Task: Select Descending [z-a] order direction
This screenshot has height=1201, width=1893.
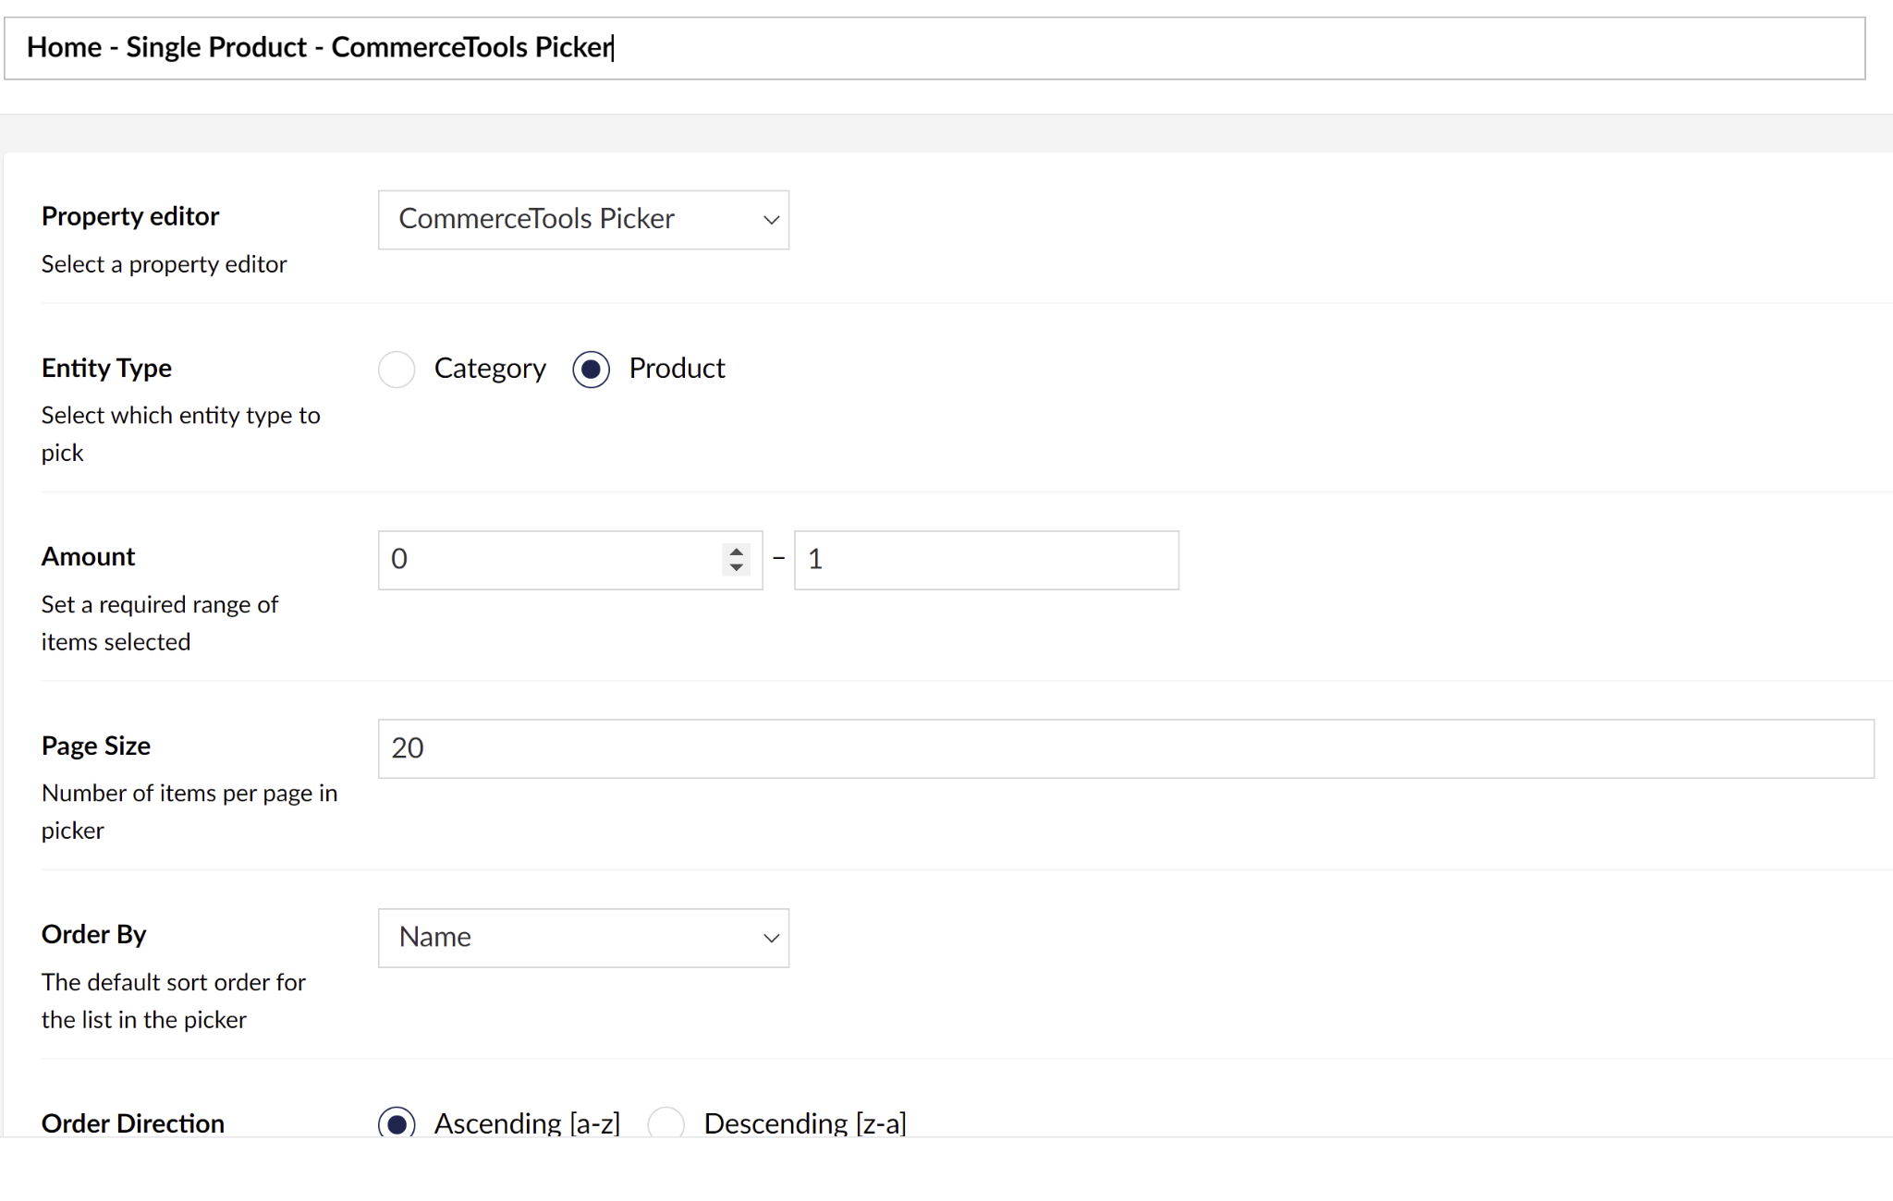Action: 666,1124
